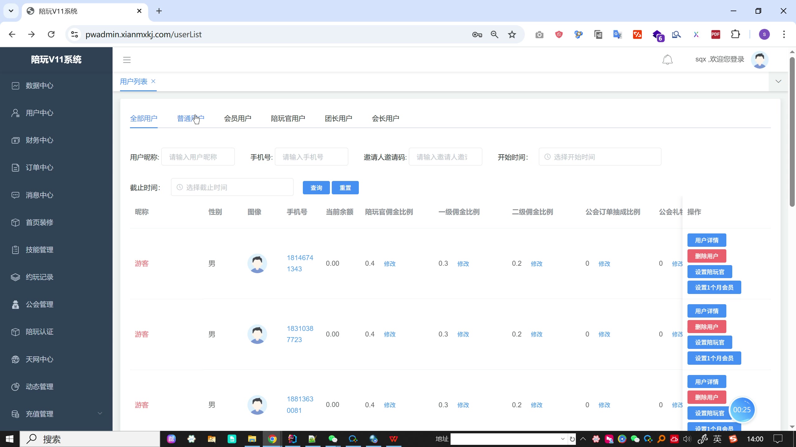Switch to the 团长用户 tab
796x447 pixels.
pos(338,119)
